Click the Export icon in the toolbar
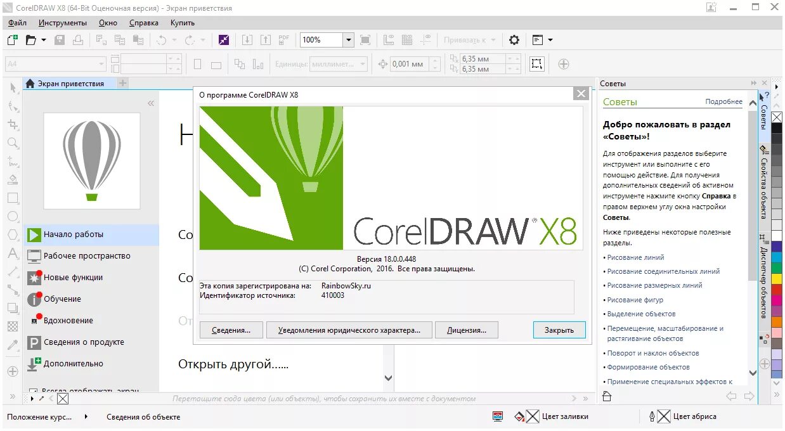Viewport: 785px width, 431px height. pyautogui.click(x=266, y=40)
